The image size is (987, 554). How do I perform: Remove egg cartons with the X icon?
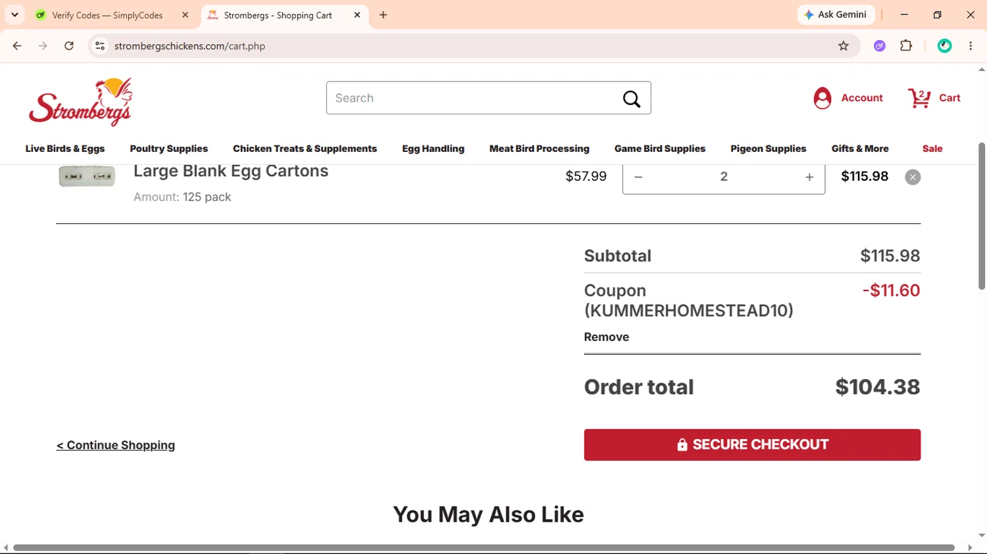click(913, 177)
